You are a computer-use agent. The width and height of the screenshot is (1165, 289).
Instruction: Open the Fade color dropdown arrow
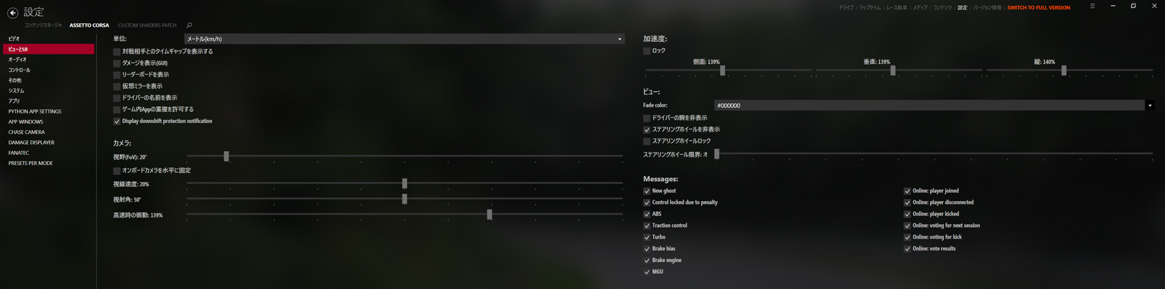1149,105
